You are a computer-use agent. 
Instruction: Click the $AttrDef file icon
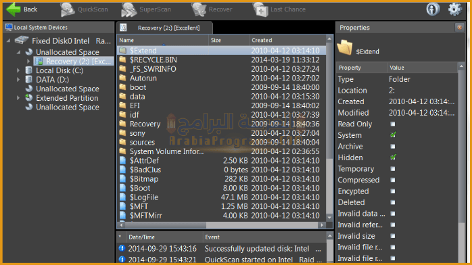(x=122, y=160)
